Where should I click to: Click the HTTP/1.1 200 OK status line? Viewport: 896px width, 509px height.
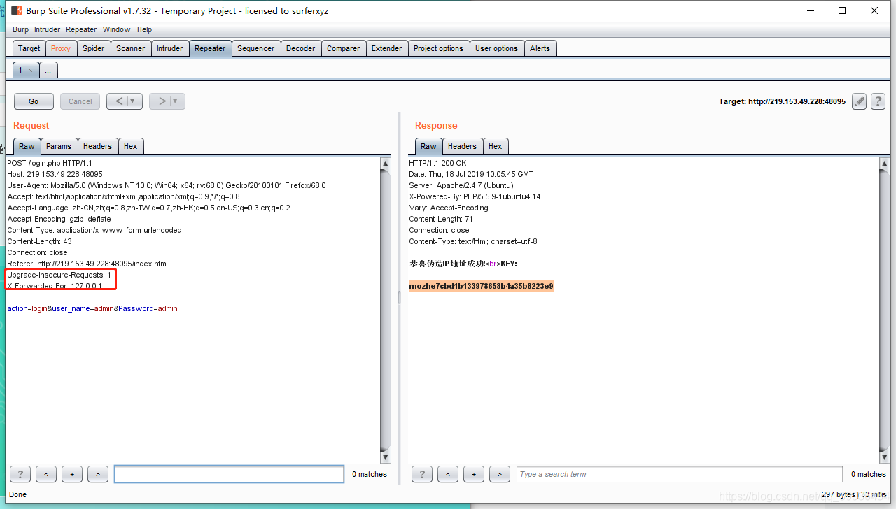point(437,163)
